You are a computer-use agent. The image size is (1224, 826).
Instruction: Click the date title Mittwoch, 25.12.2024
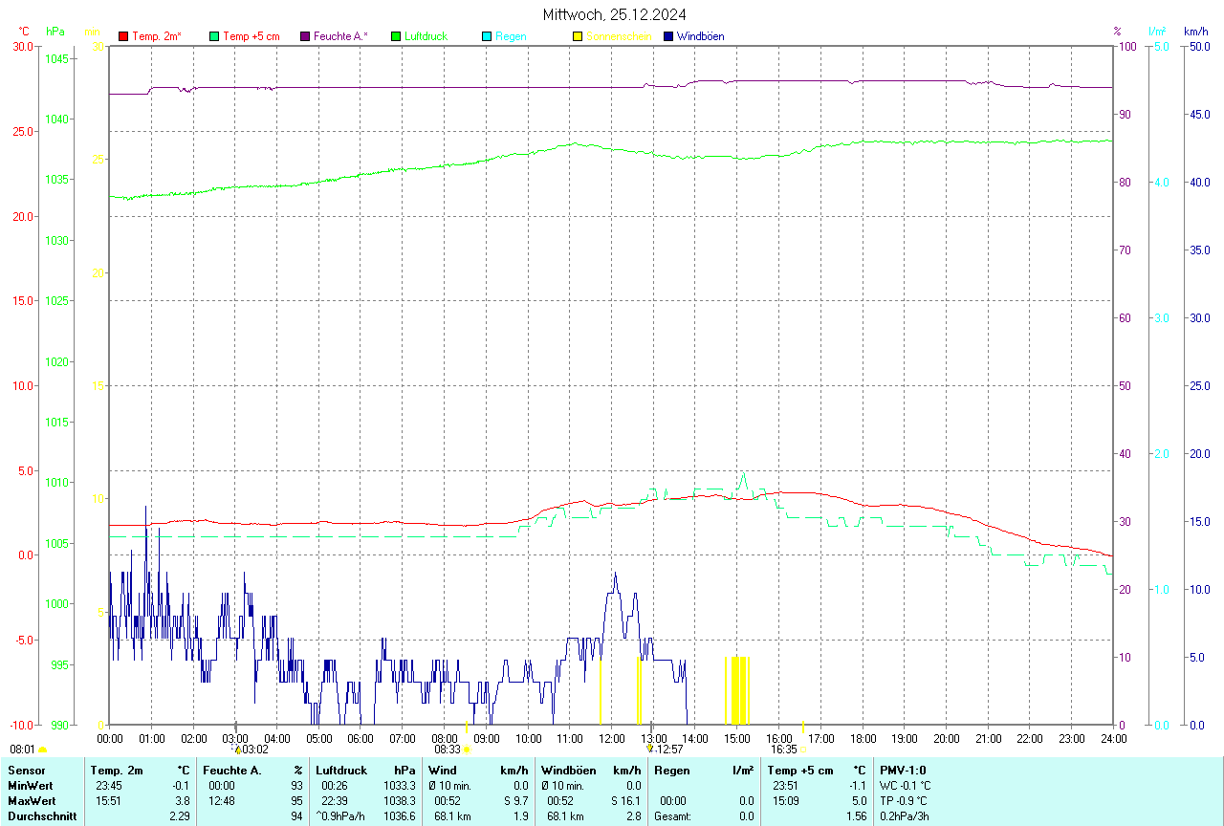coord(614,14)
